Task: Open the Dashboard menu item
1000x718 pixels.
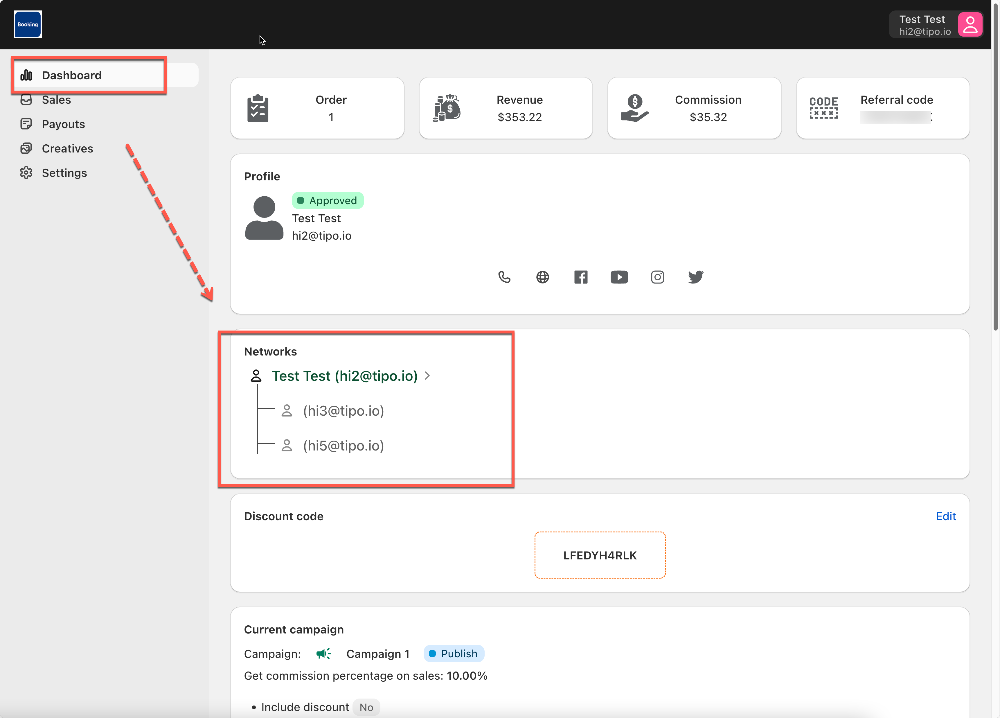Action: pyautogui.click(x=71, y=76)
